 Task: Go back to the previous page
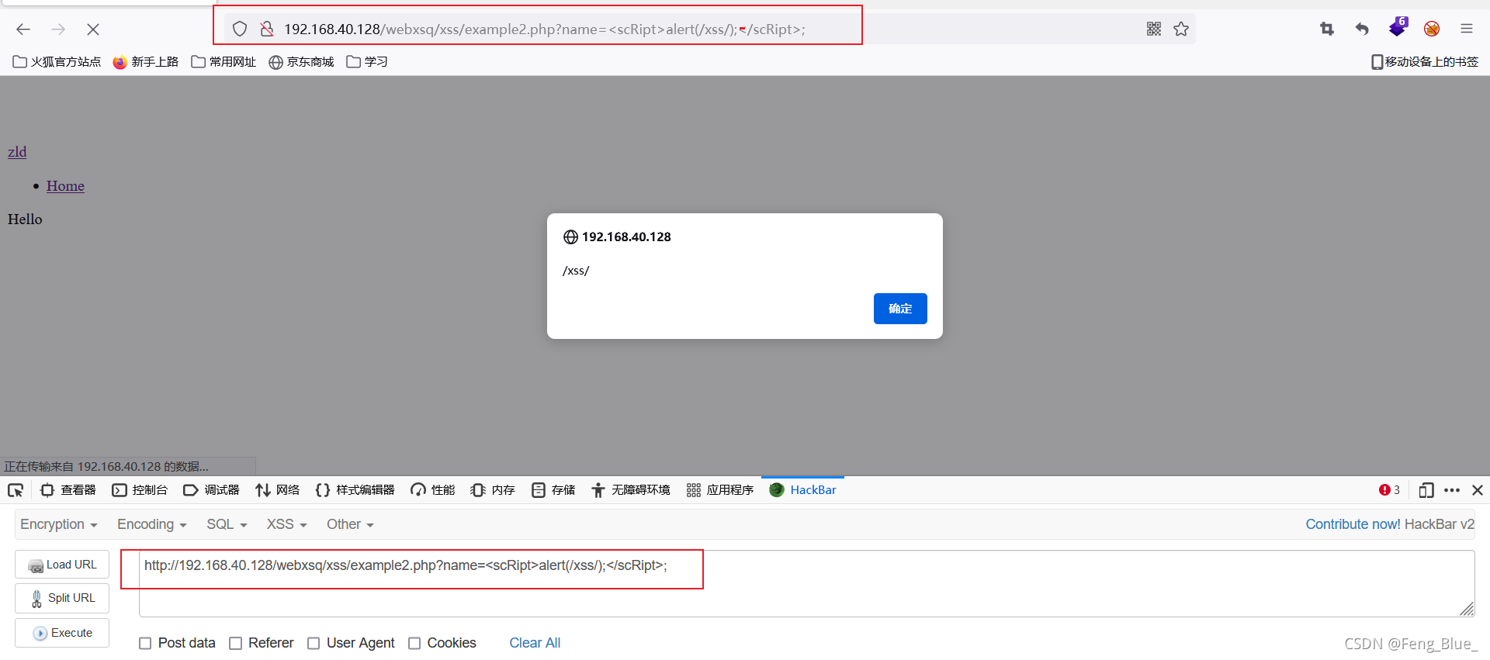coord(23,29)
